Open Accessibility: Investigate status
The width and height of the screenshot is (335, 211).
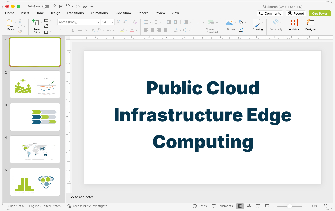(x=87, y=206)
